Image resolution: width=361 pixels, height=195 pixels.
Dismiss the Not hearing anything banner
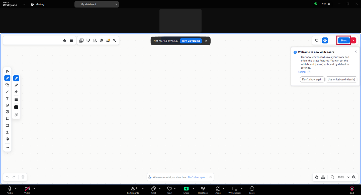click(206, 41)
